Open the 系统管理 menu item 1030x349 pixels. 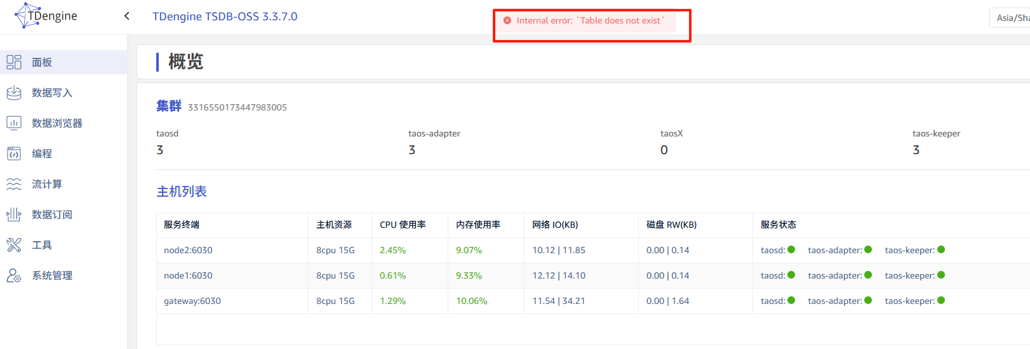tap(52, 275)
